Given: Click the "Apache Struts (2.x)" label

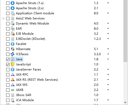Looking at the screenshot, I should (30, 8).
